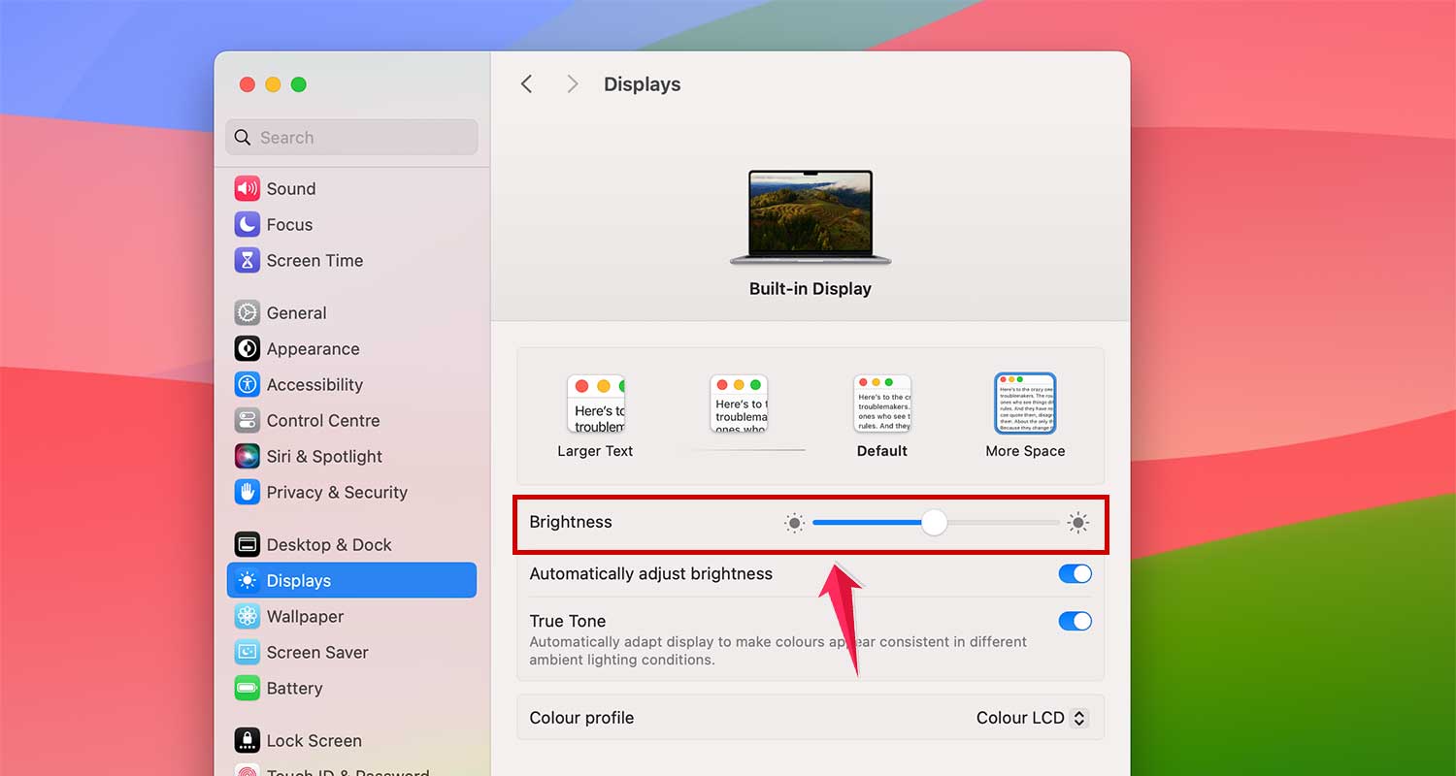Disable Automatically adjust brightness
Viewport: 1456px width, 776px height.
coord(1075,573)
